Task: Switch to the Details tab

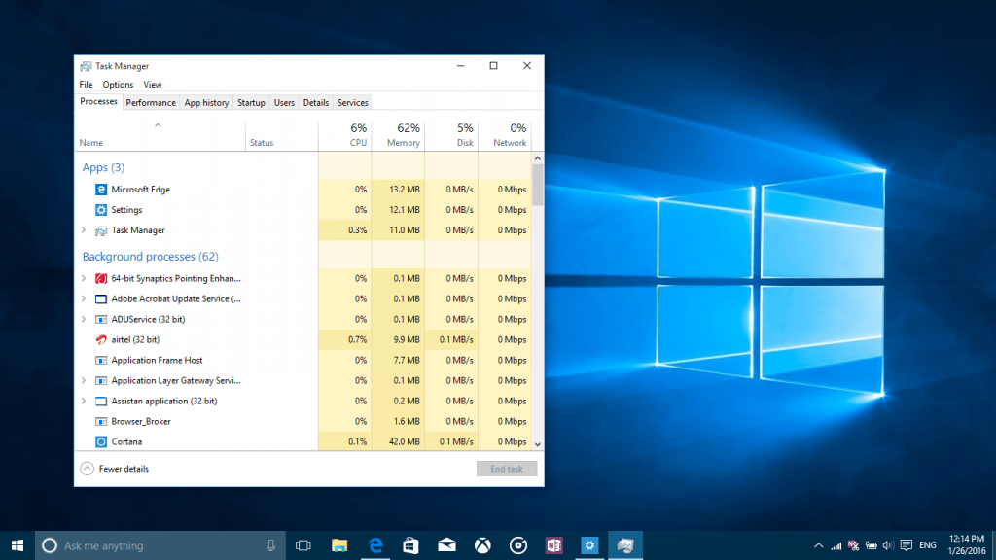Action: (316, 103)
